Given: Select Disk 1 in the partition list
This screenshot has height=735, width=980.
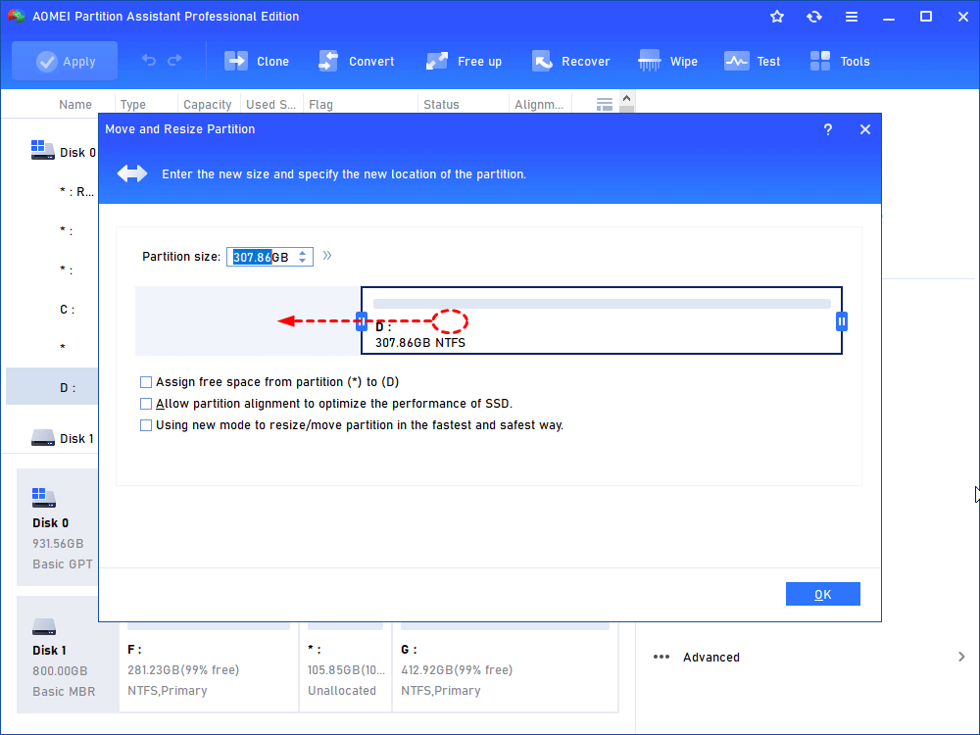Looking at the screenshot, I should 63,439.
